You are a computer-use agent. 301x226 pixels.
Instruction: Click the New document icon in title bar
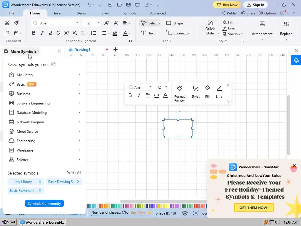coord(110,5)
